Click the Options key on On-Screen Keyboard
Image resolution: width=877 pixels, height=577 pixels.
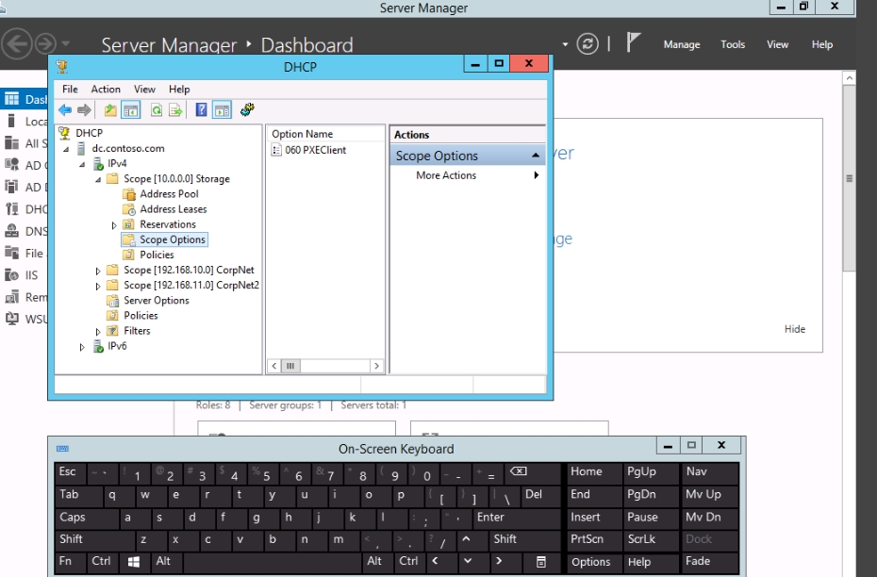(594, 562)
